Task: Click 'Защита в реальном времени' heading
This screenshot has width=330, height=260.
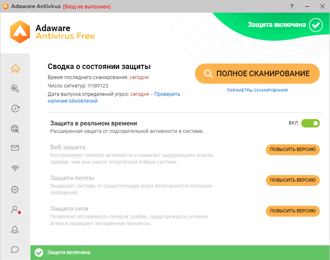Action: point(94,123)
